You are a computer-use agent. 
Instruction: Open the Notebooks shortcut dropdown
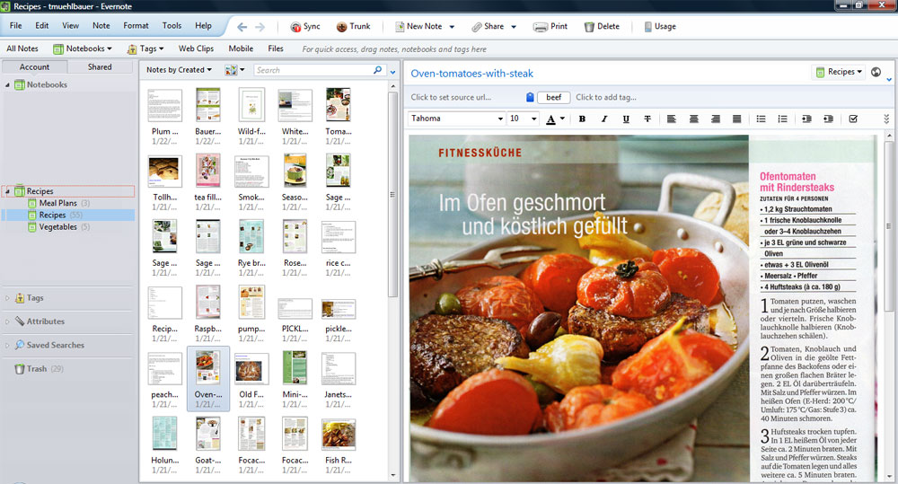[x=83, y=48]
